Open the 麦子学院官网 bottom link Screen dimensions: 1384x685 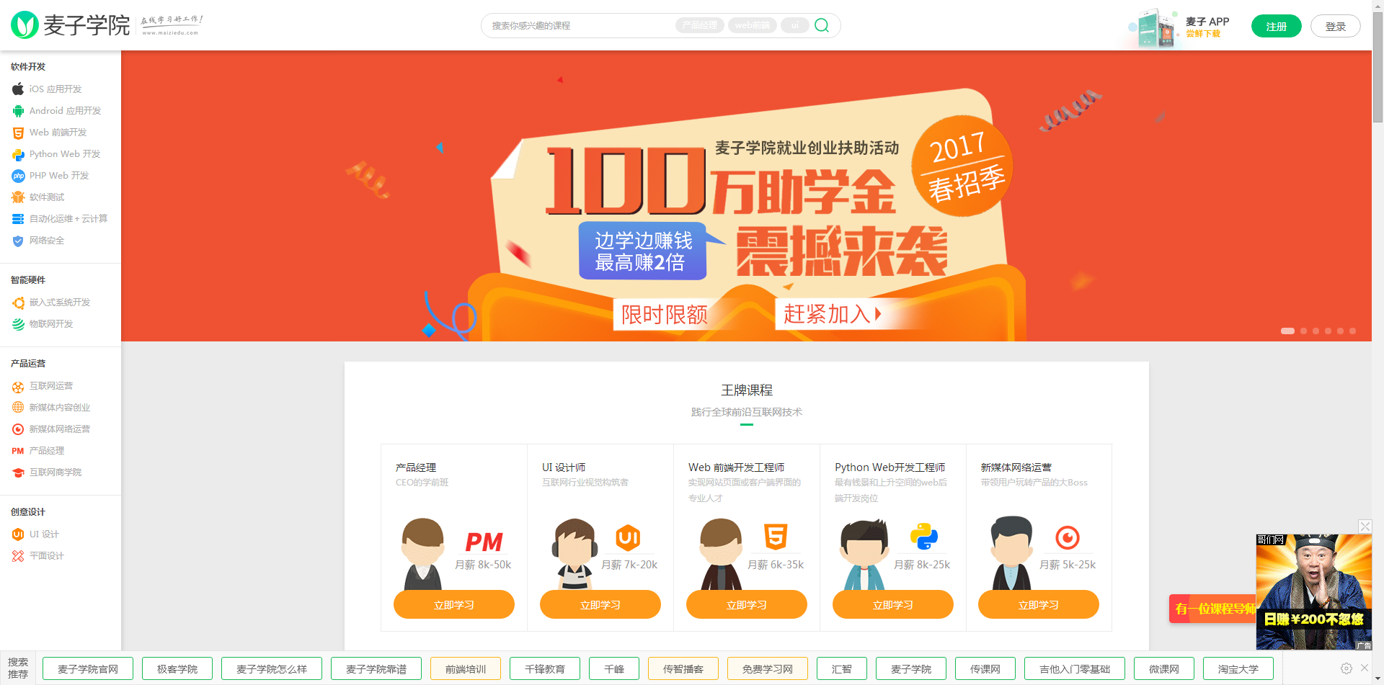[88, 668]
